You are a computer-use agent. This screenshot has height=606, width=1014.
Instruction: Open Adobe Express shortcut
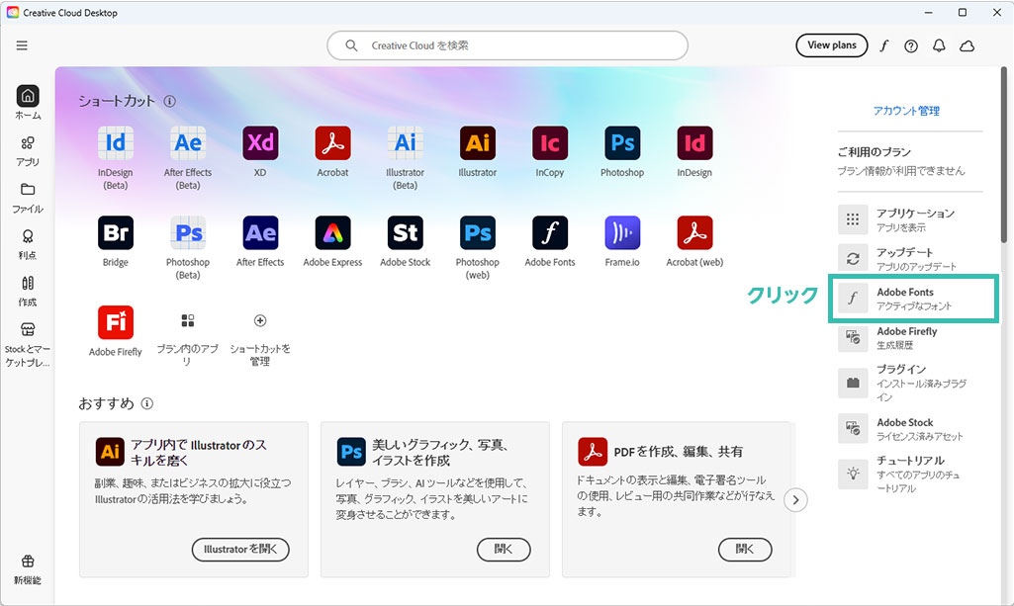tap(332, 233)
